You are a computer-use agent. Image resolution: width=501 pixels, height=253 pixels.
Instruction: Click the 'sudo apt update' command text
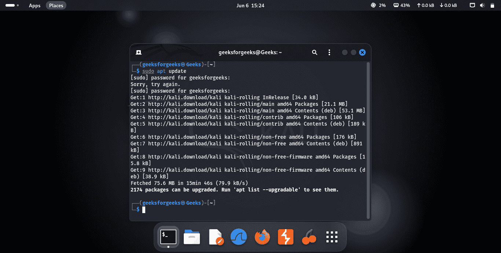(x=164, y=71)
